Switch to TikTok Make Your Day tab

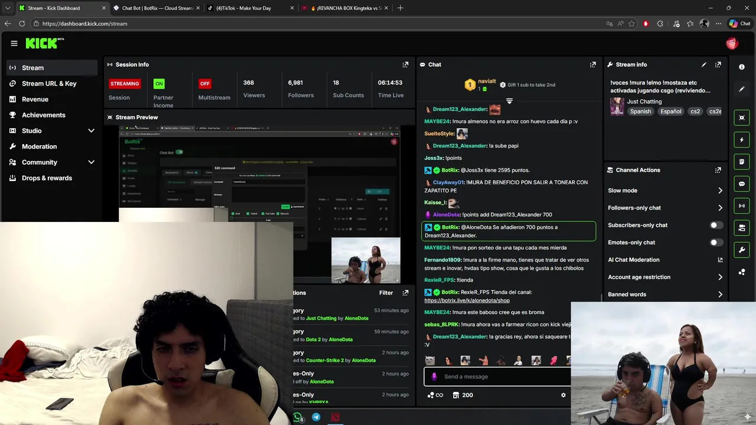coord(250,8)
